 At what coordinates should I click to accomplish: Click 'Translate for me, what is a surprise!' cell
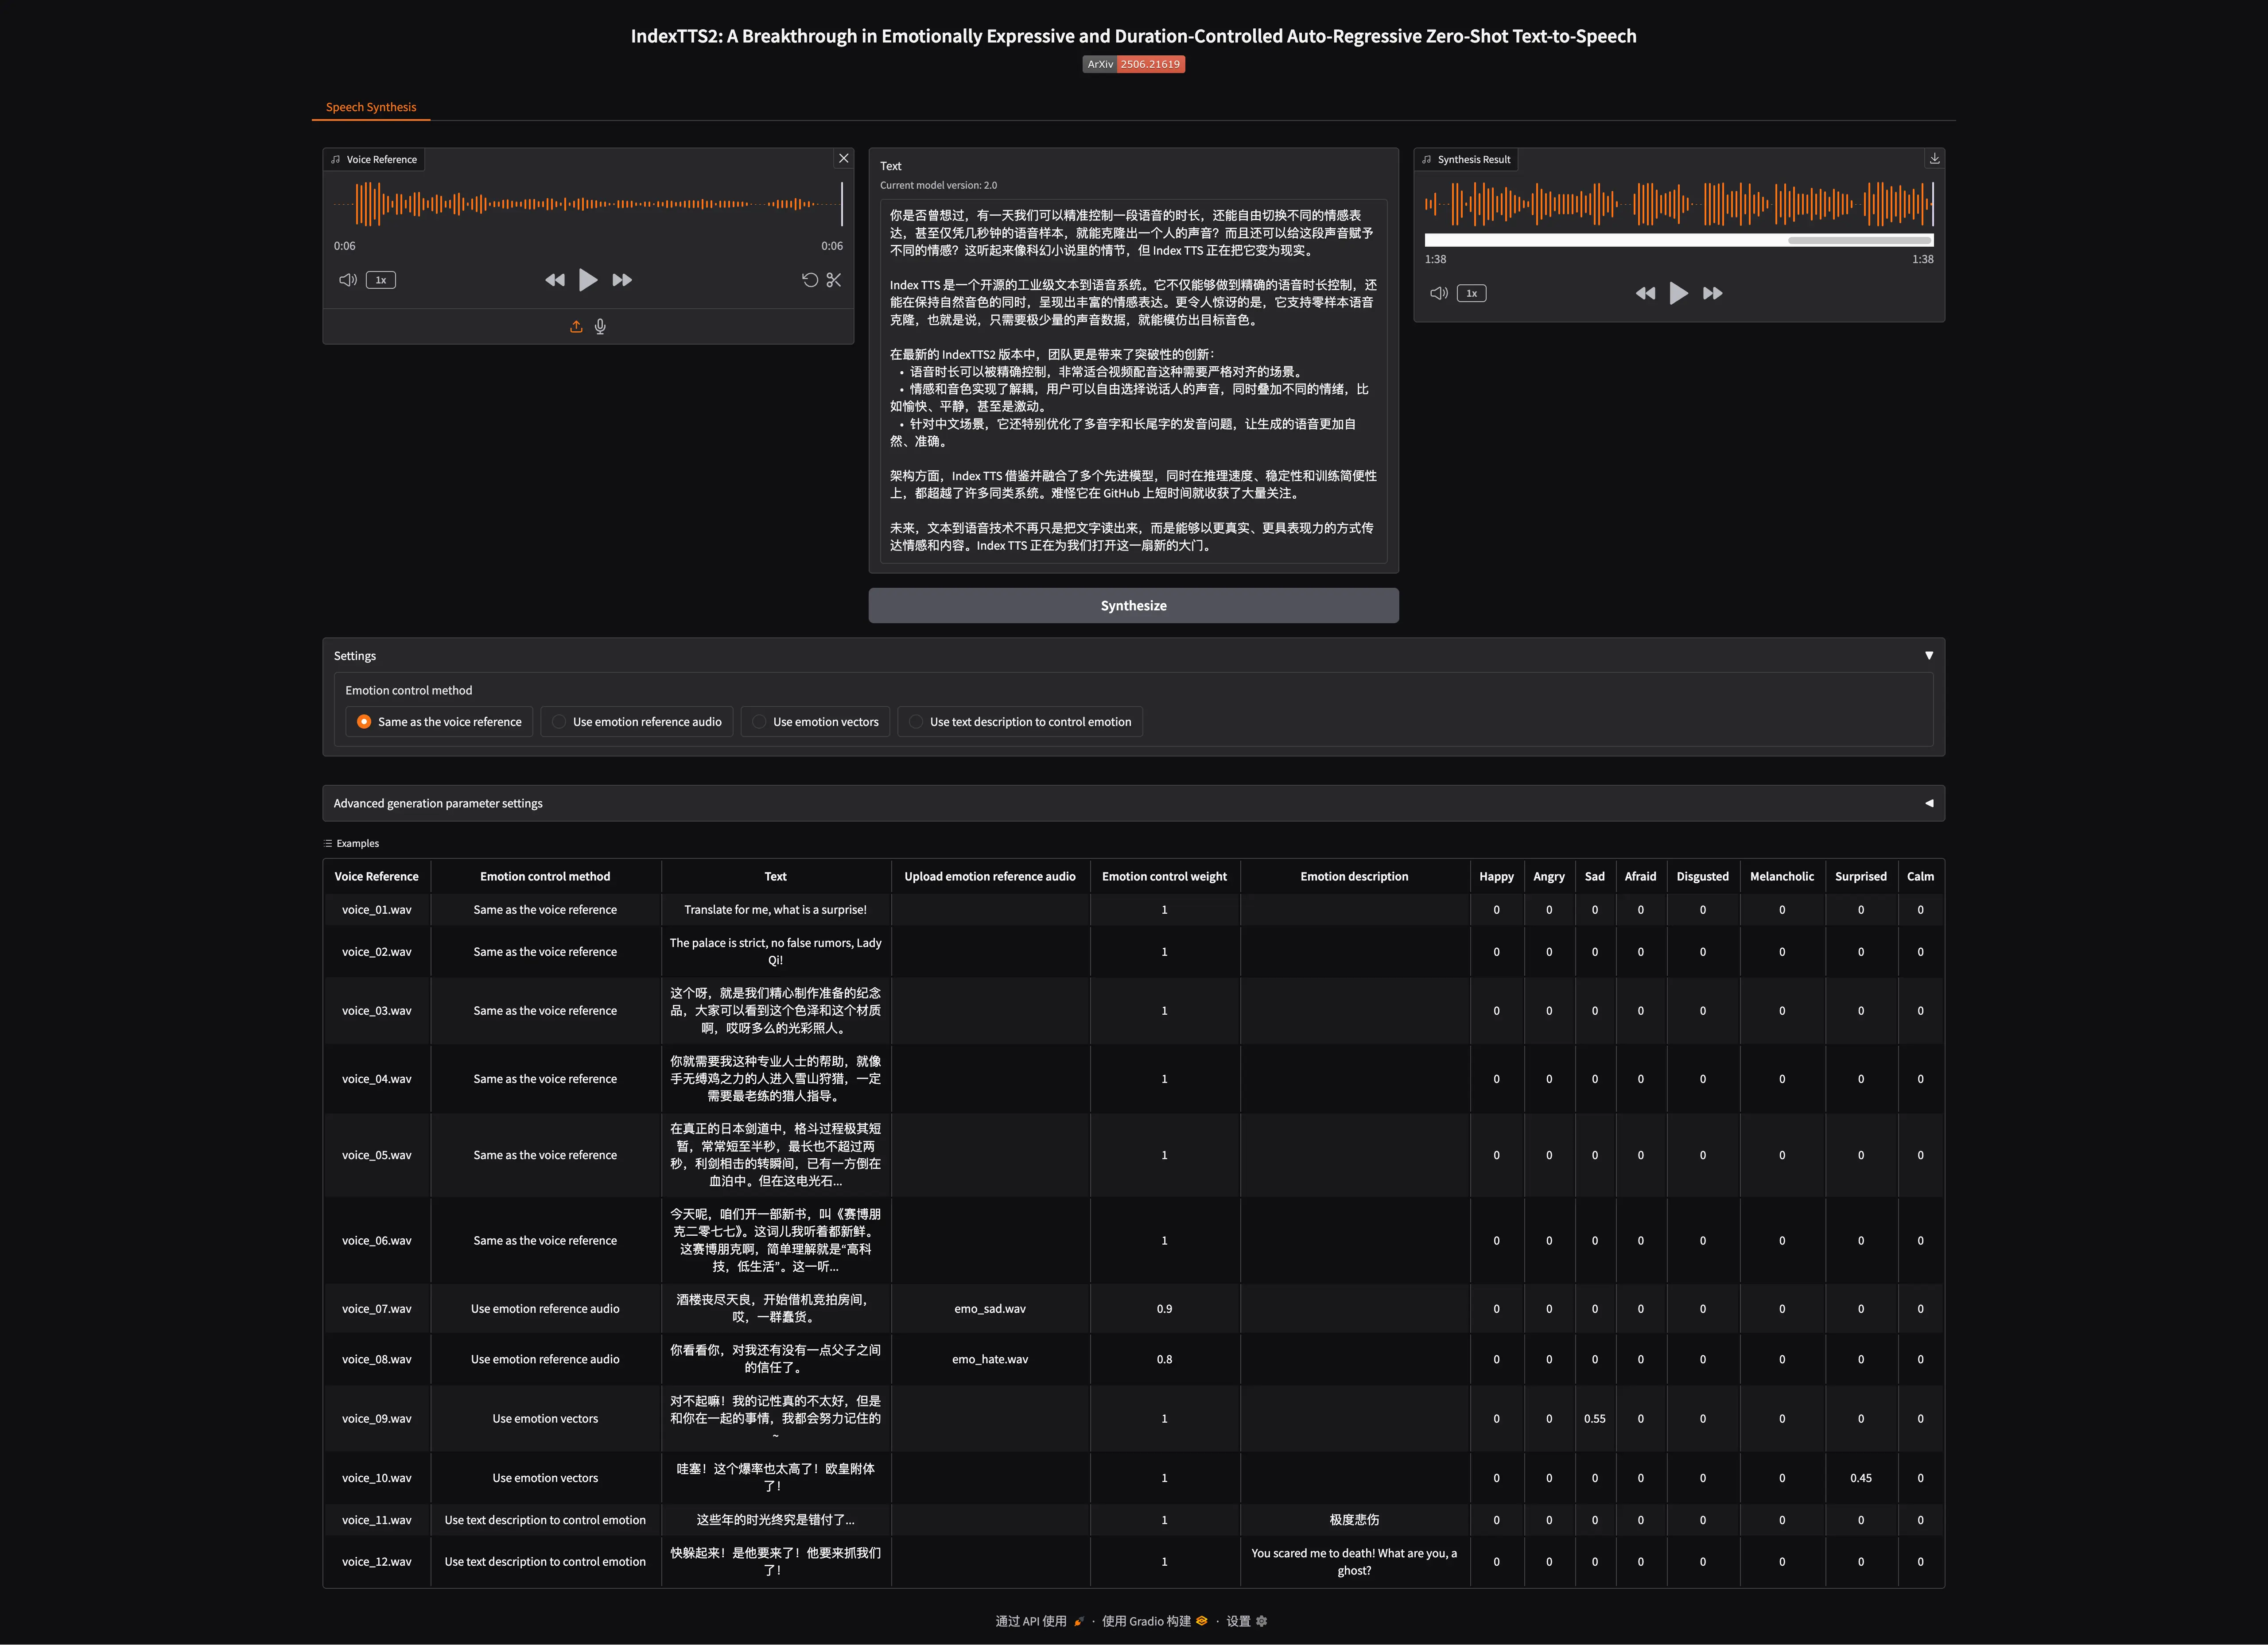(776, 910)
